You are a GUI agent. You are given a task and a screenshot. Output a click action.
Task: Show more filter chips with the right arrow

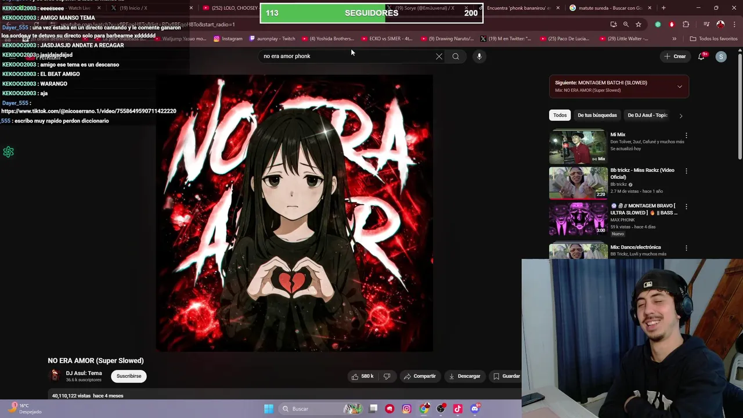coord(680,116)
